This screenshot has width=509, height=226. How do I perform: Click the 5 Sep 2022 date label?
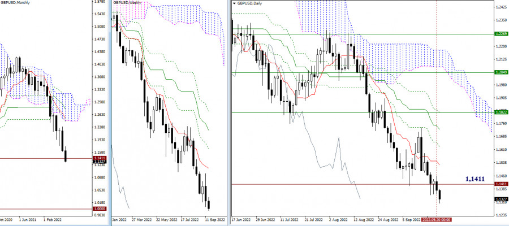411,220
